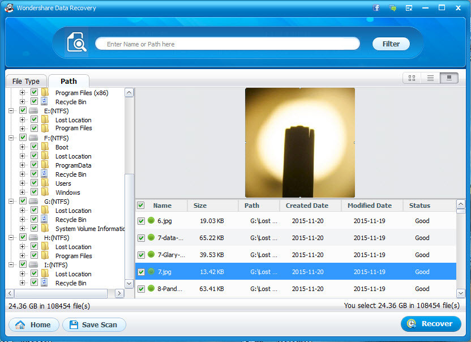This screenshot has width=471, height=342.
Task: Switch to list view of files
Action: click(430, 78)
